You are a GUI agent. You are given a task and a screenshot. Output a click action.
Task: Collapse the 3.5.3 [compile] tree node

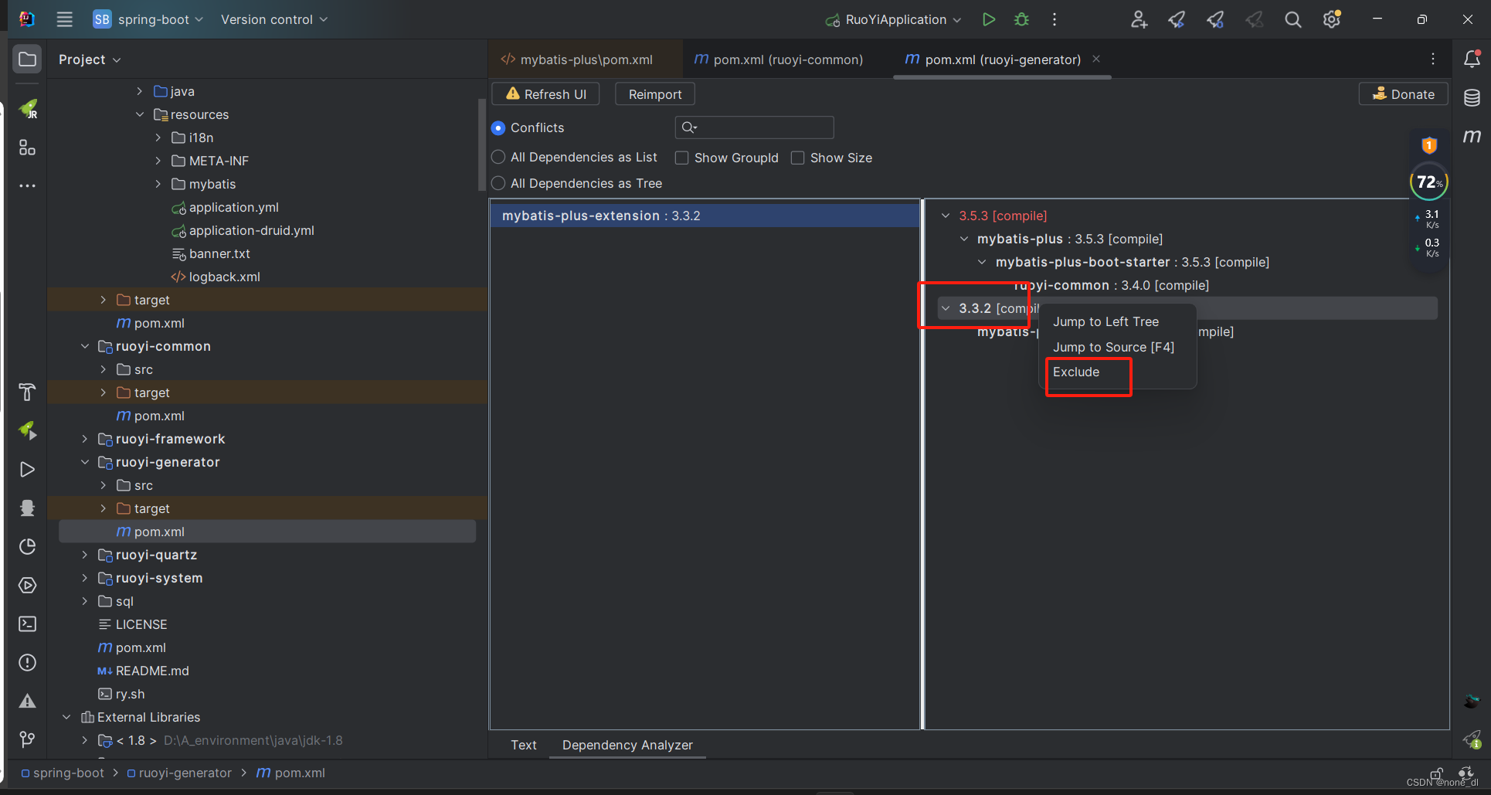(946, 216)
